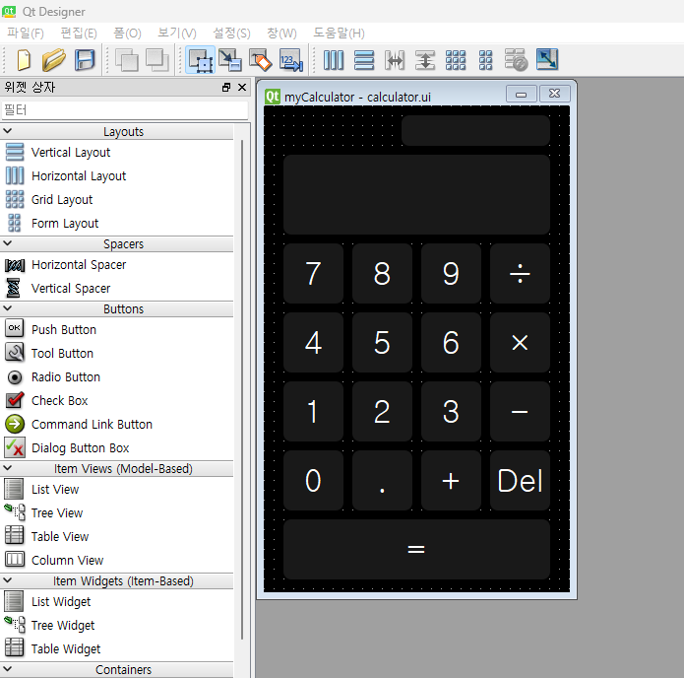
Task: Select Column View widget
Action: coord(67,560)
